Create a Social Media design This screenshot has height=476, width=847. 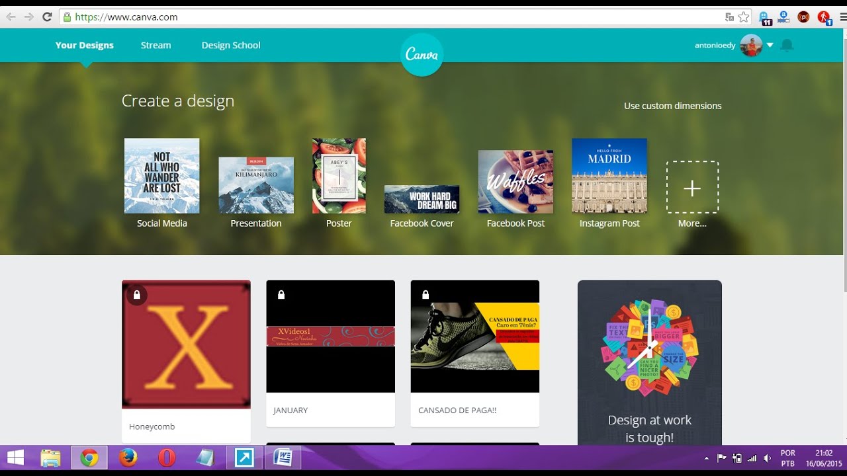(161, 183)
